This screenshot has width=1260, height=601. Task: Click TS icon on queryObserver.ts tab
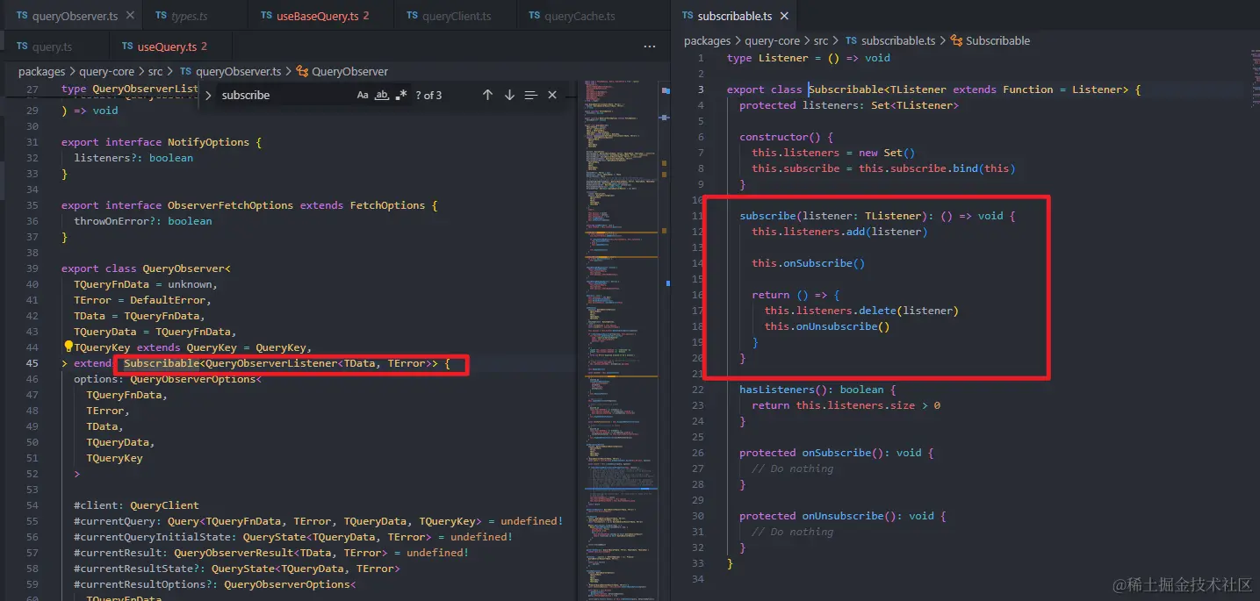22,16
